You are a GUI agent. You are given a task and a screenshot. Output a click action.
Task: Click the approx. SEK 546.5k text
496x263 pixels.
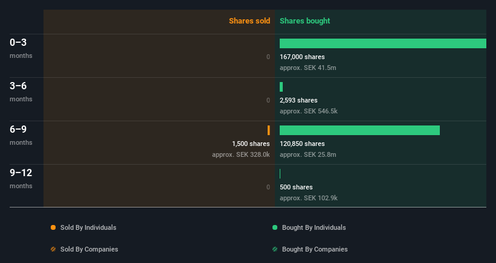(309, 111)
